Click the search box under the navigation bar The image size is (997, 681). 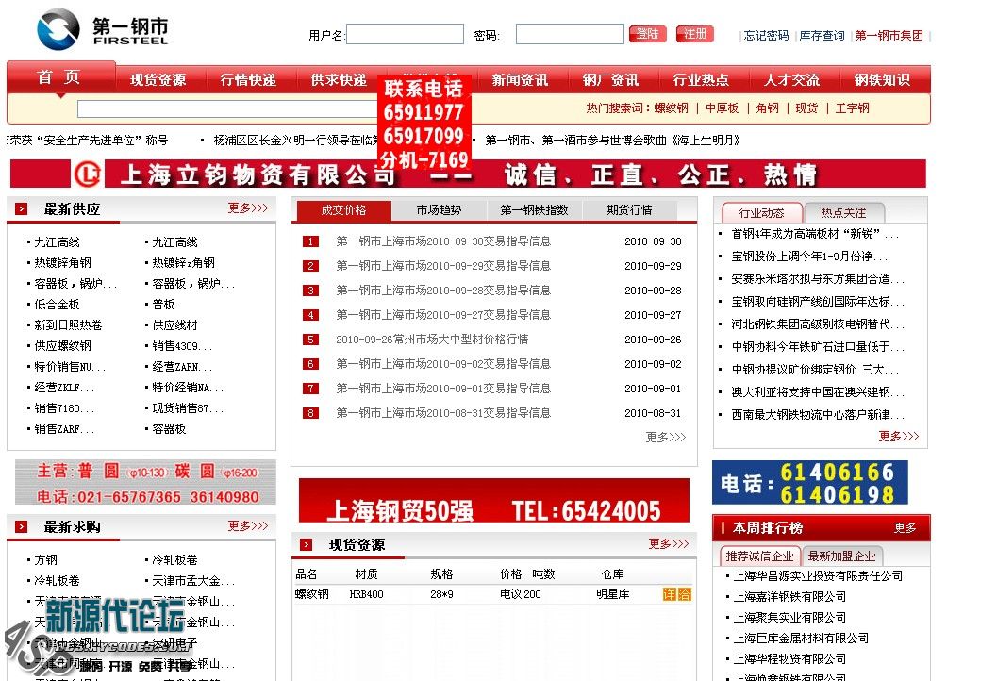coord(229,108)
